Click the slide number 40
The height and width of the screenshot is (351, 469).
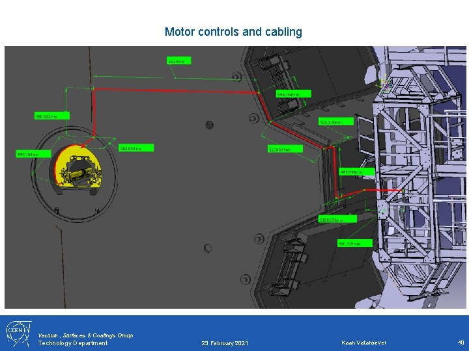point(461,343)
